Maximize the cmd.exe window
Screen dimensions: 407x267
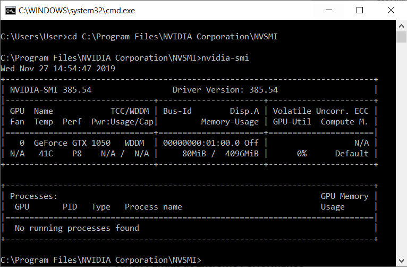[360, 10]
